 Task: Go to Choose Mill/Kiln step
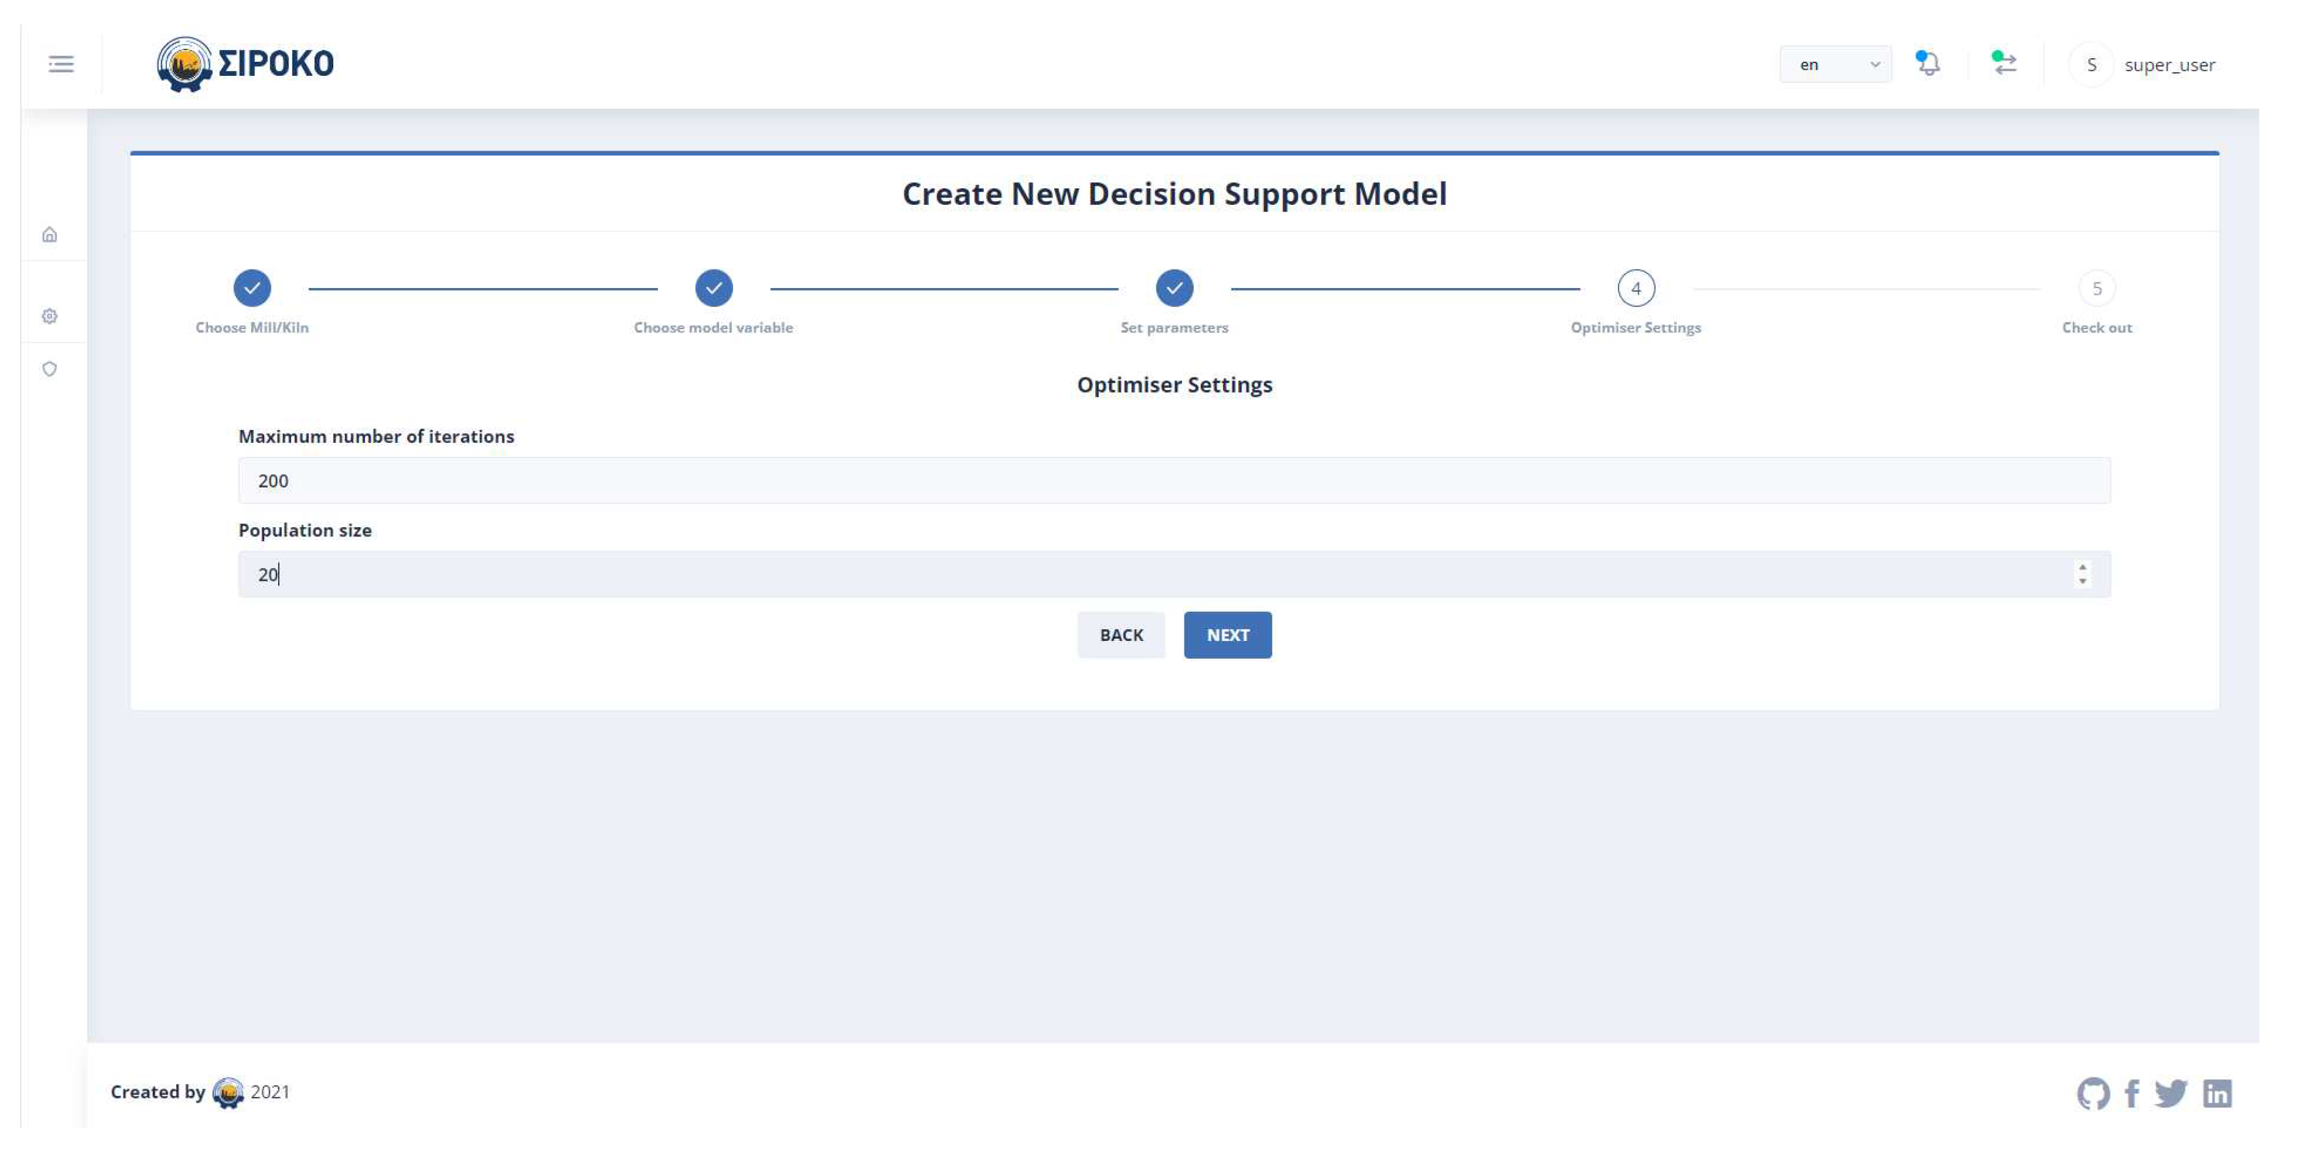[x=252, y=289]
